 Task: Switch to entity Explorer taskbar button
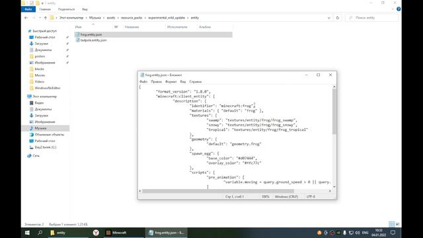point(68,233)
